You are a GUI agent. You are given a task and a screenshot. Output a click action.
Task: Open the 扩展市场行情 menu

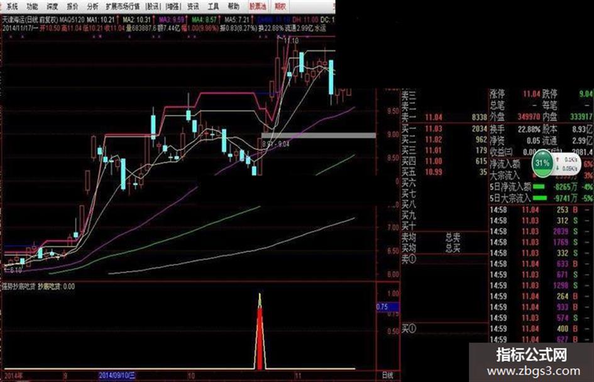pyautogui.click(x=123, y=6)
